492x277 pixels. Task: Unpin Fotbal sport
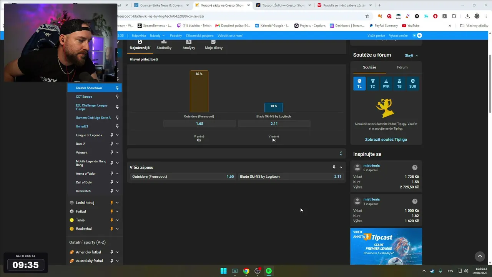coord(112,212)
